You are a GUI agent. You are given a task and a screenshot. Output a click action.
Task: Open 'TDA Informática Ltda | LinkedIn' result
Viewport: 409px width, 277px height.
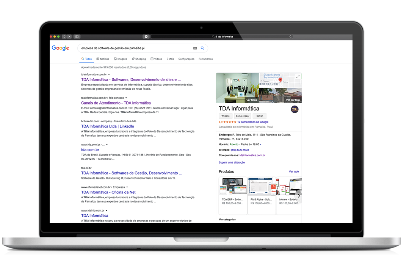click(x=108, y=126)
